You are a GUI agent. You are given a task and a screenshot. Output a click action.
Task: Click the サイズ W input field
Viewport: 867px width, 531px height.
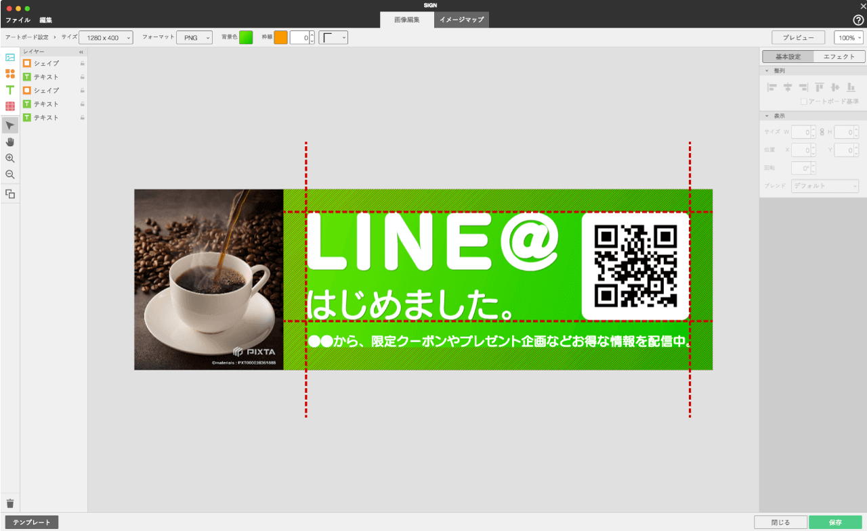click(x=801, y=132)
